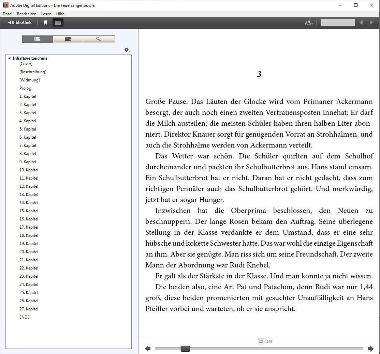Click the search field in the top toolbar
This screenshot has width=380, height=354.
[x=338, y=23]
